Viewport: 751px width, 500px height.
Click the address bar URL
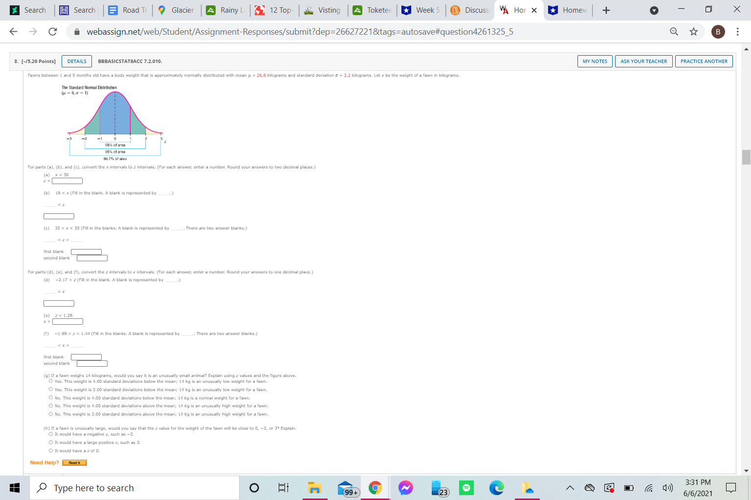(x=300, y=32)
